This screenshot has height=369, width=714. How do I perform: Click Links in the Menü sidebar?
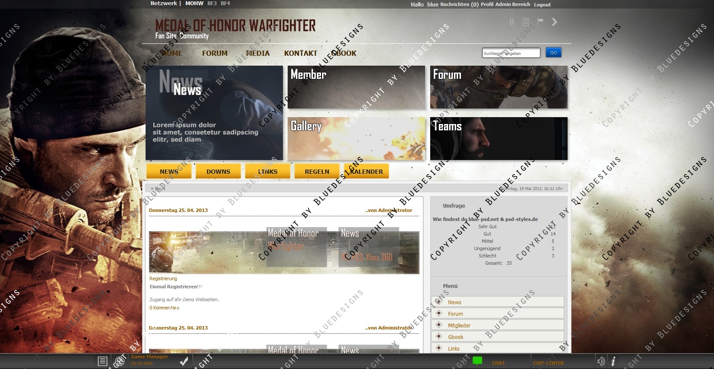pos(454,348)
